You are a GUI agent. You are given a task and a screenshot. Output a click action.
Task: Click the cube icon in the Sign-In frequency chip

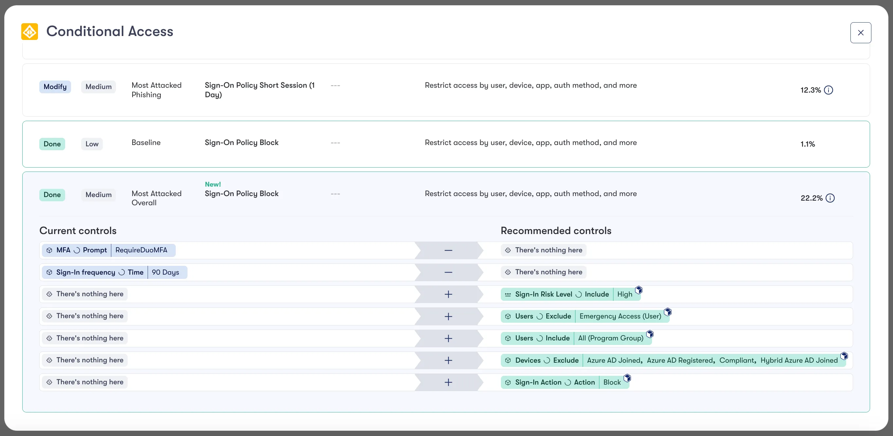click(49, 272)
